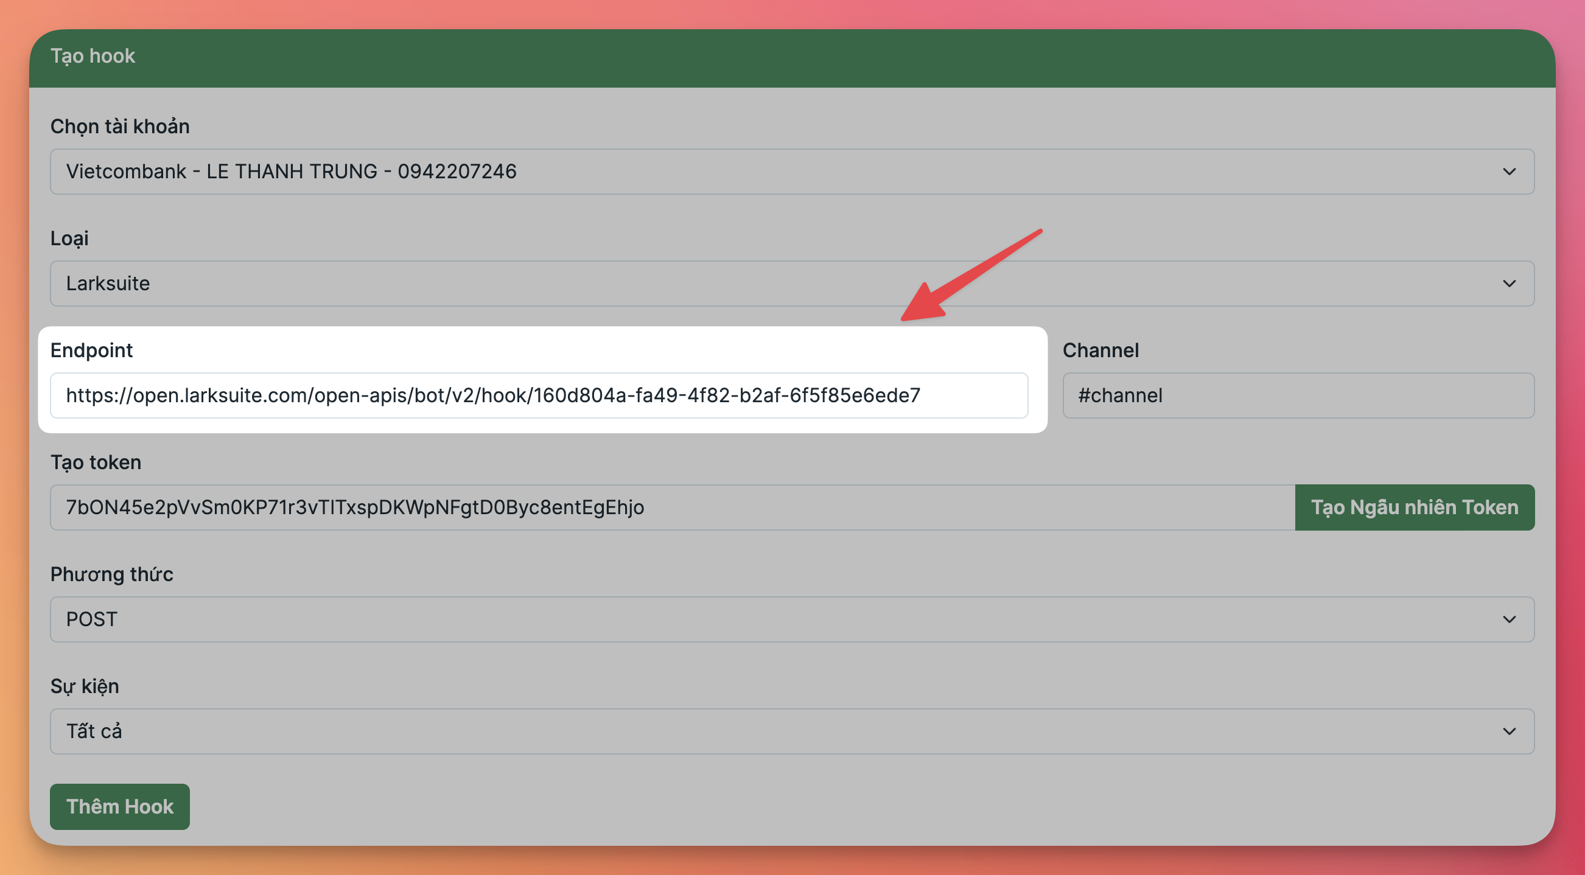Open the Chọn tài khoản account dropdown
The width and height of the screenshot is (1585, 875).
792,172
